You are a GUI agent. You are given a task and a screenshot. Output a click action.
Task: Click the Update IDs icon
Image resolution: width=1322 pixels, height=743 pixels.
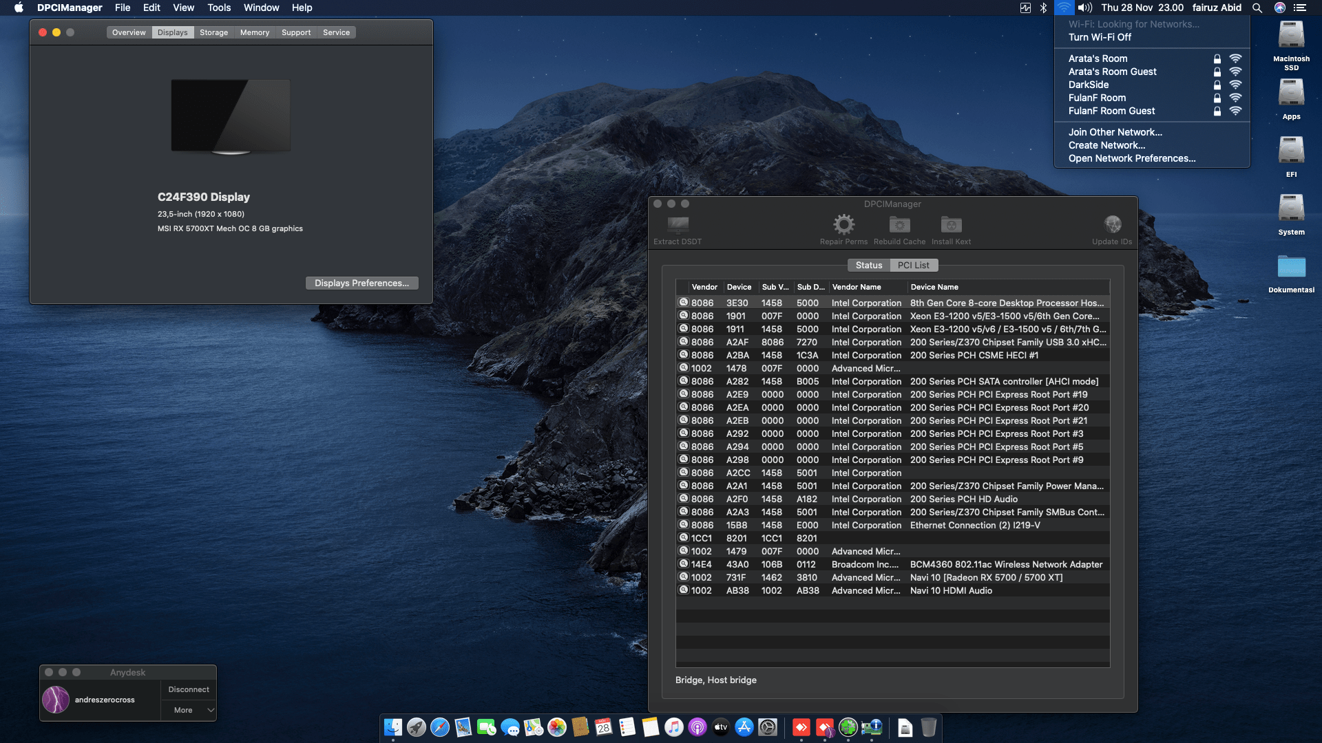click(x=1112, y=225)
